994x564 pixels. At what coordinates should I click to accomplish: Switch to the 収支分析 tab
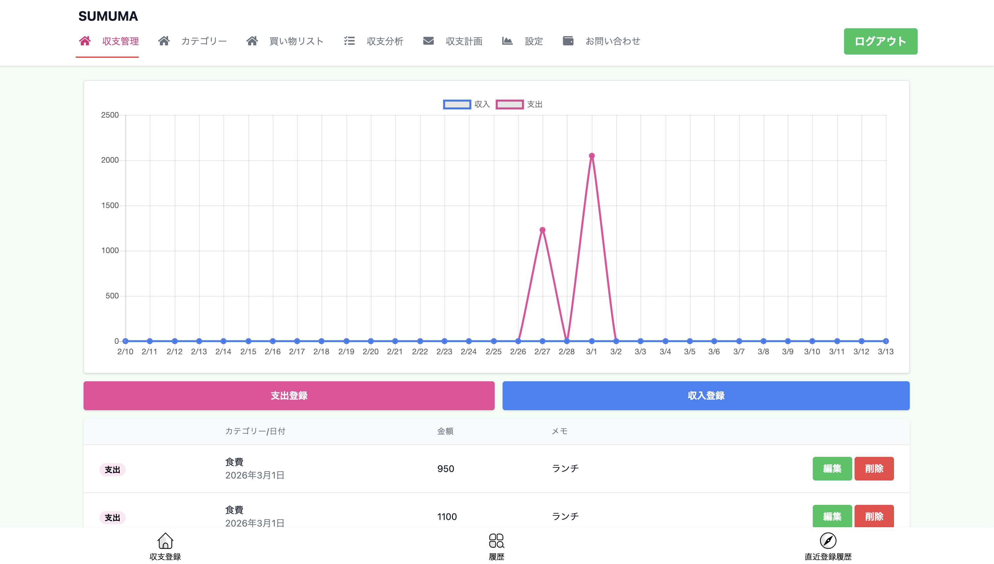[385, 41]
